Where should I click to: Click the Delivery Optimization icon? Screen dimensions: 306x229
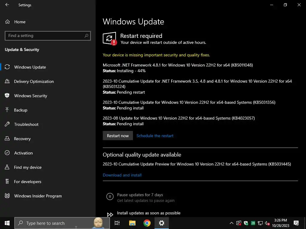tap(7, 81)
